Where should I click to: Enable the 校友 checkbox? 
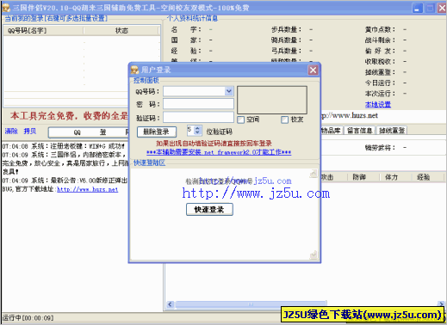284,120
